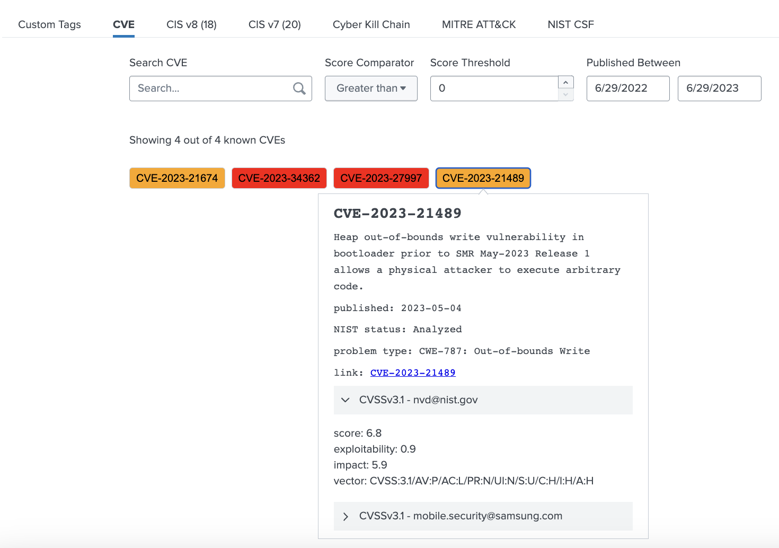Viewport: 779px width, 548px height.
Task: Switch to the NIST CSF tab
Action: [x=571, y=24]
